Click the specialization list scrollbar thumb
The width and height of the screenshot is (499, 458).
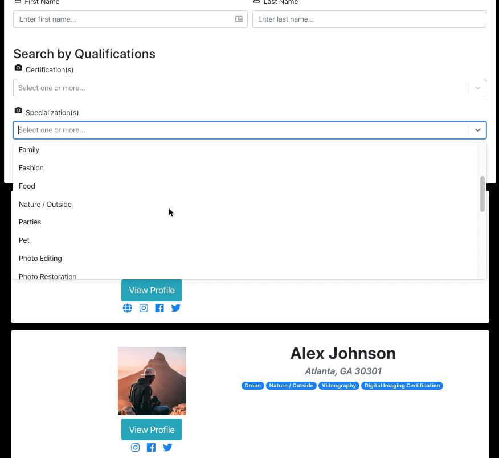coord(482,194)
